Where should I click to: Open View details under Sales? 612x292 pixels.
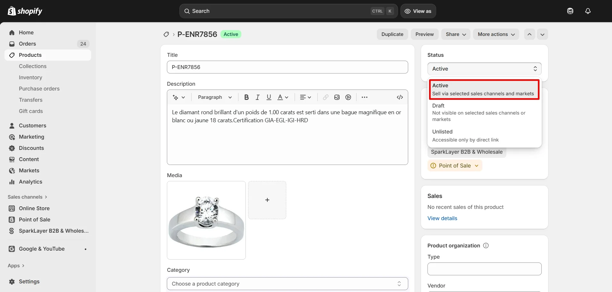point(442,218)
